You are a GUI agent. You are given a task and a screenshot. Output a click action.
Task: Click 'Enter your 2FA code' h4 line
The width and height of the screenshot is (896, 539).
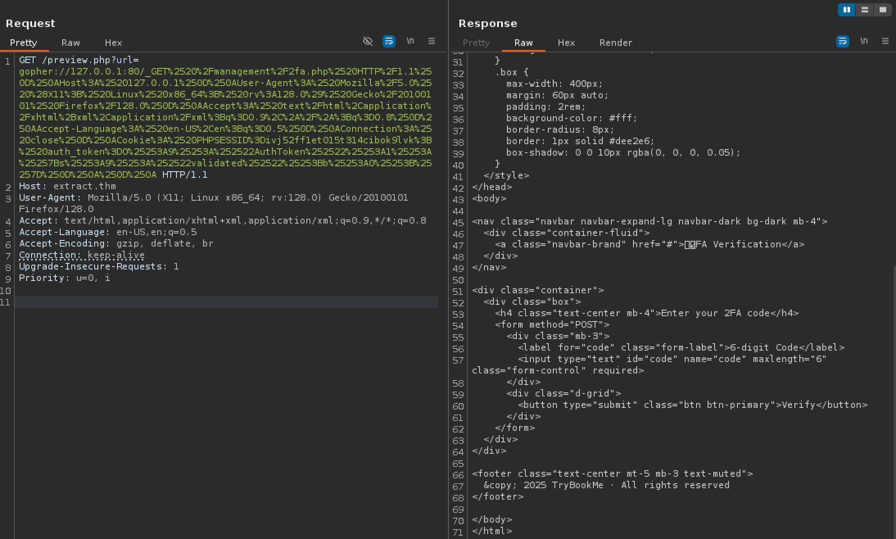coord(647,313)
